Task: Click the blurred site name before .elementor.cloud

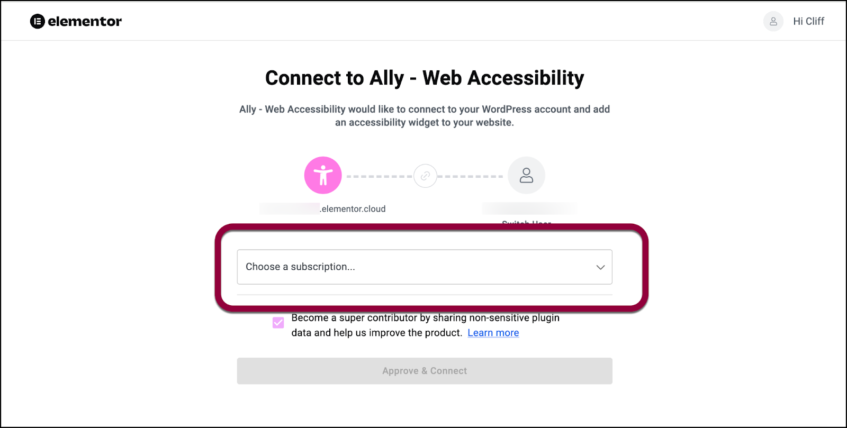Action: (290, 208)
